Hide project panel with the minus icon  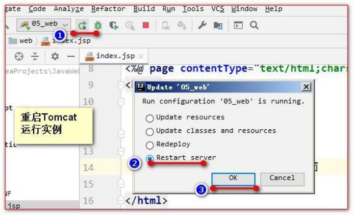71,56
